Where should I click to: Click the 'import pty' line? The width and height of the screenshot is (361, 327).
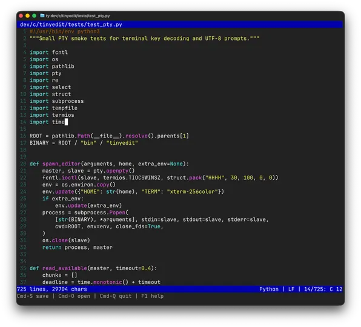[45, 73]
